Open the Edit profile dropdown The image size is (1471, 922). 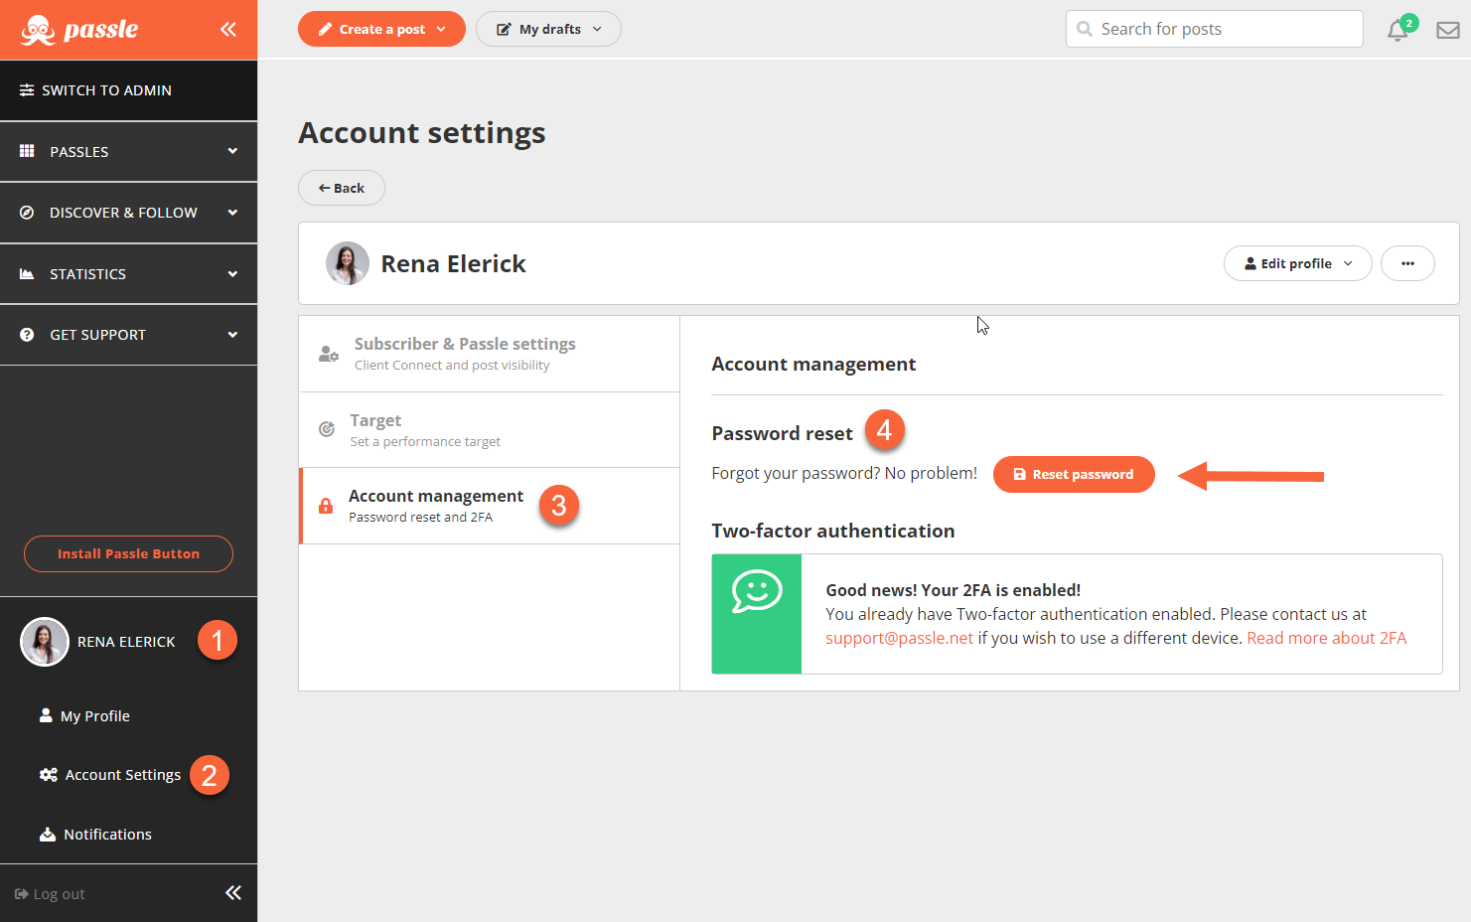pyautogui.click(x=1297, y=263)
